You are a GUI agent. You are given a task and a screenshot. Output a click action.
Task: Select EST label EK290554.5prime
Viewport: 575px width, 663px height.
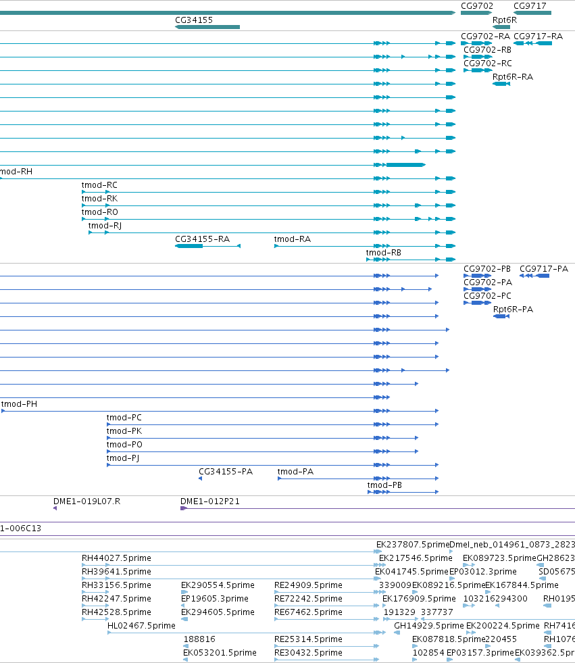[218, 585]
